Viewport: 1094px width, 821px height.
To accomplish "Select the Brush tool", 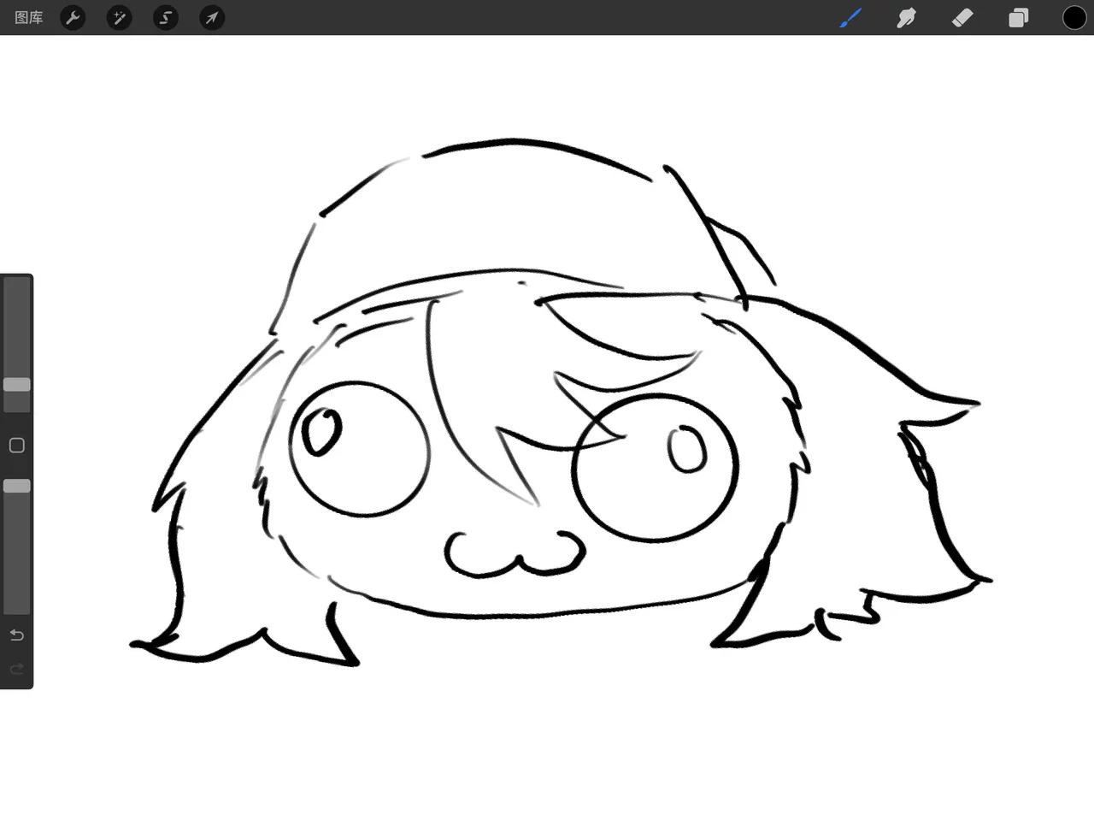I will tap(850, 17).
